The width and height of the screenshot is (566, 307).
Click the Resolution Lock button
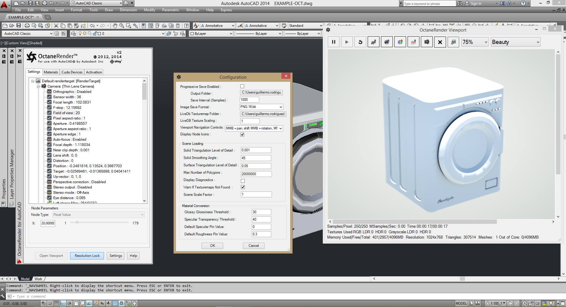coord(87,256)
